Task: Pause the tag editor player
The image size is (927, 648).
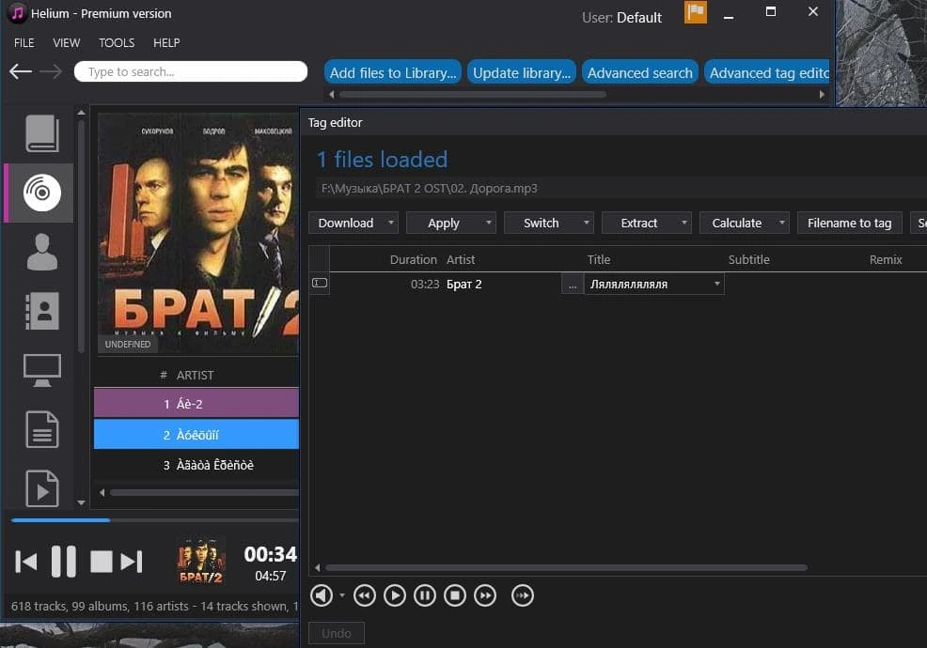Action: pyautogui.click(x=425, y=595)
